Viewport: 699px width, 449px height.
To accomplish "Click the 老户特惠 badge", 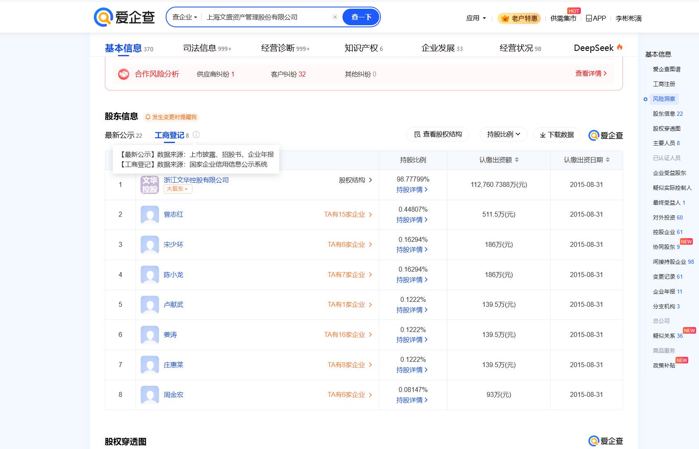I will (519, 18).
